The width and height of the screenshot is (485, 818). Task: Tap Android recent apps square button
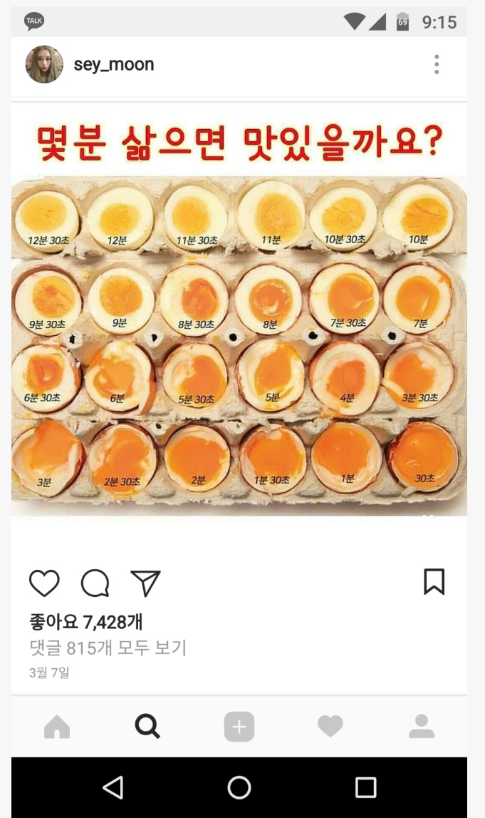point(365,787)
